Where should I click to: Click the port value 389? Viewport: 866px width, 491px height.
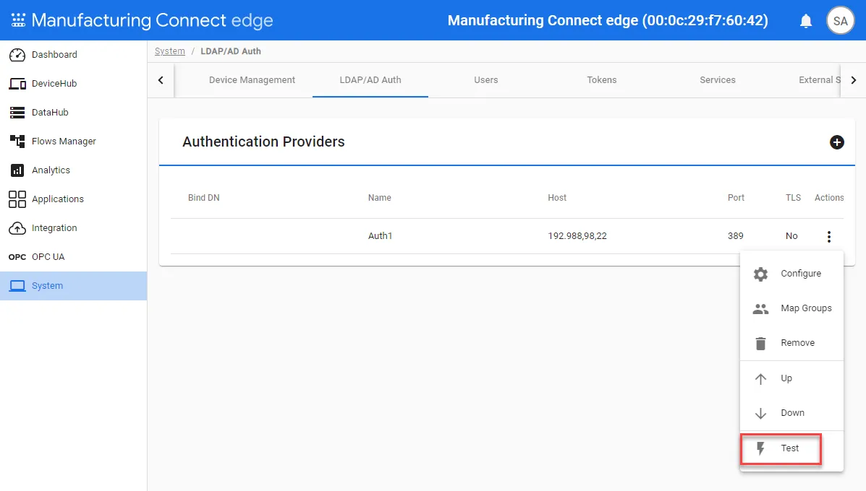coord(735,236)
